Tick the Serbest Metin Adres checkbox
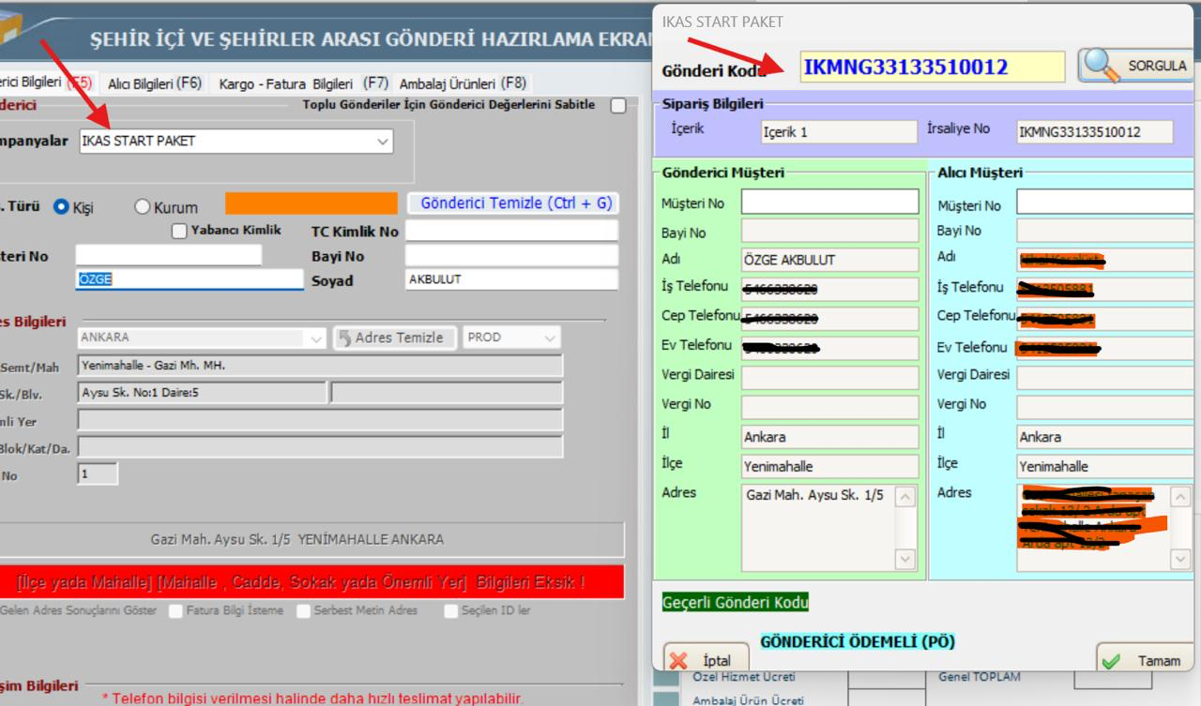The width and height of the screenshot is (1201, 706). tap(304, 611)
